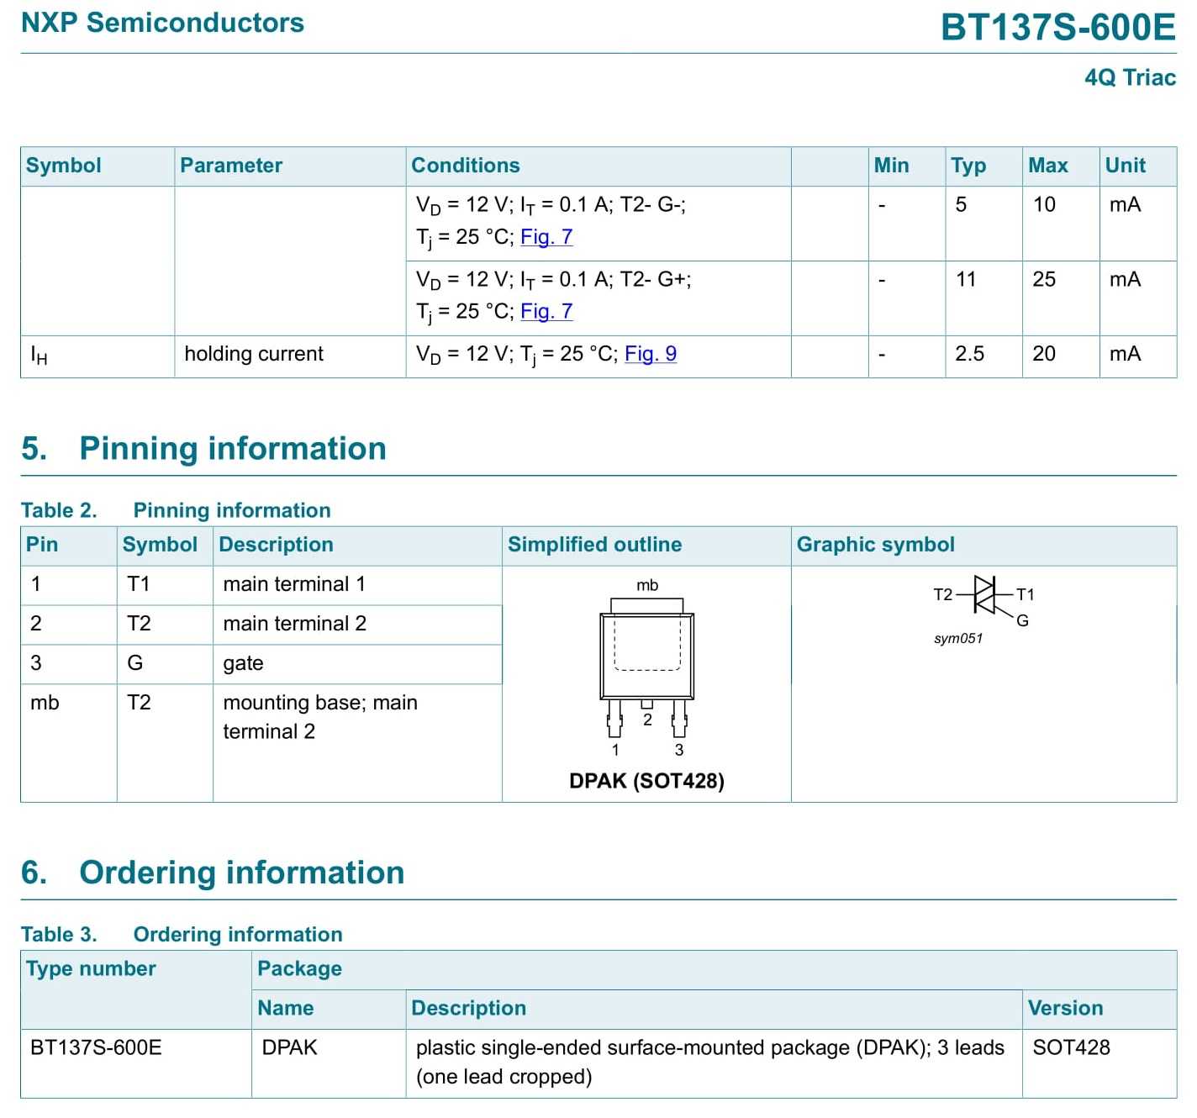
Task: Select the plastic single-ended package description text
Action: pyautogui.click(x=710, y=1062)
